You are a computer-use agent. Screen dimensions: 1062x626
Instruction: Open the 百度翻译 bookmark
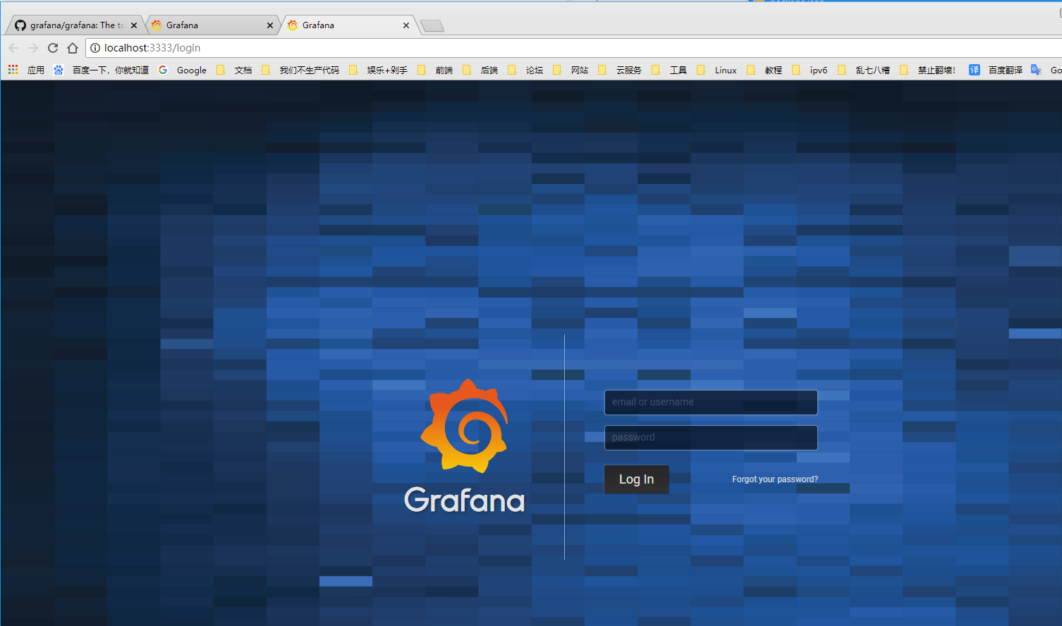pos(996,70)
